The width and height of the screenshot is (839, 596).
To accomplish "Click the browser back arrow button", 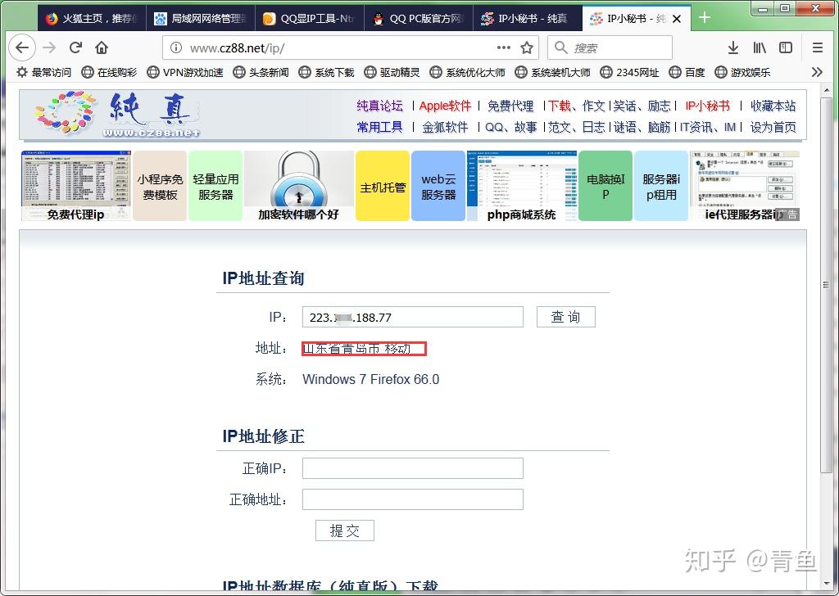I will point(22,47).
